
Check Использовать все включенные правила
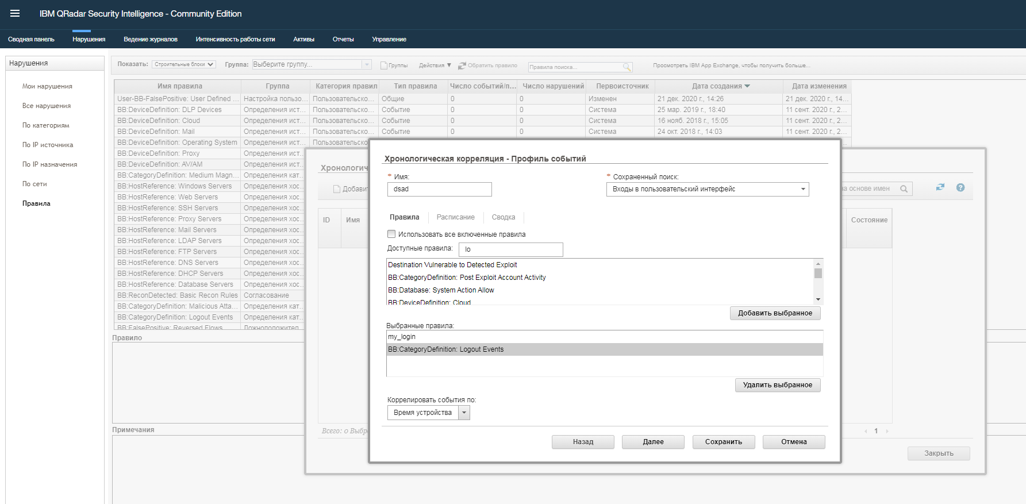391,234
